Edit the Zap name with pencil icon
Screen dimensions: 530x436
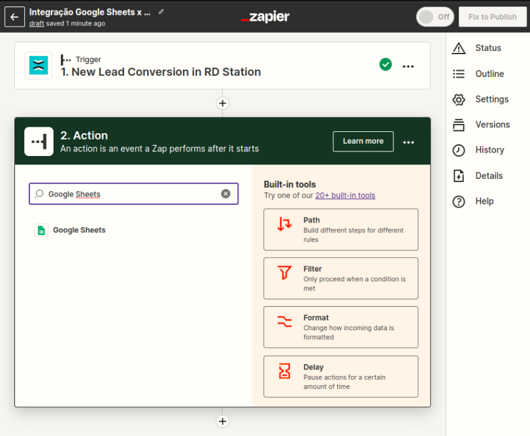pos(161,12)
